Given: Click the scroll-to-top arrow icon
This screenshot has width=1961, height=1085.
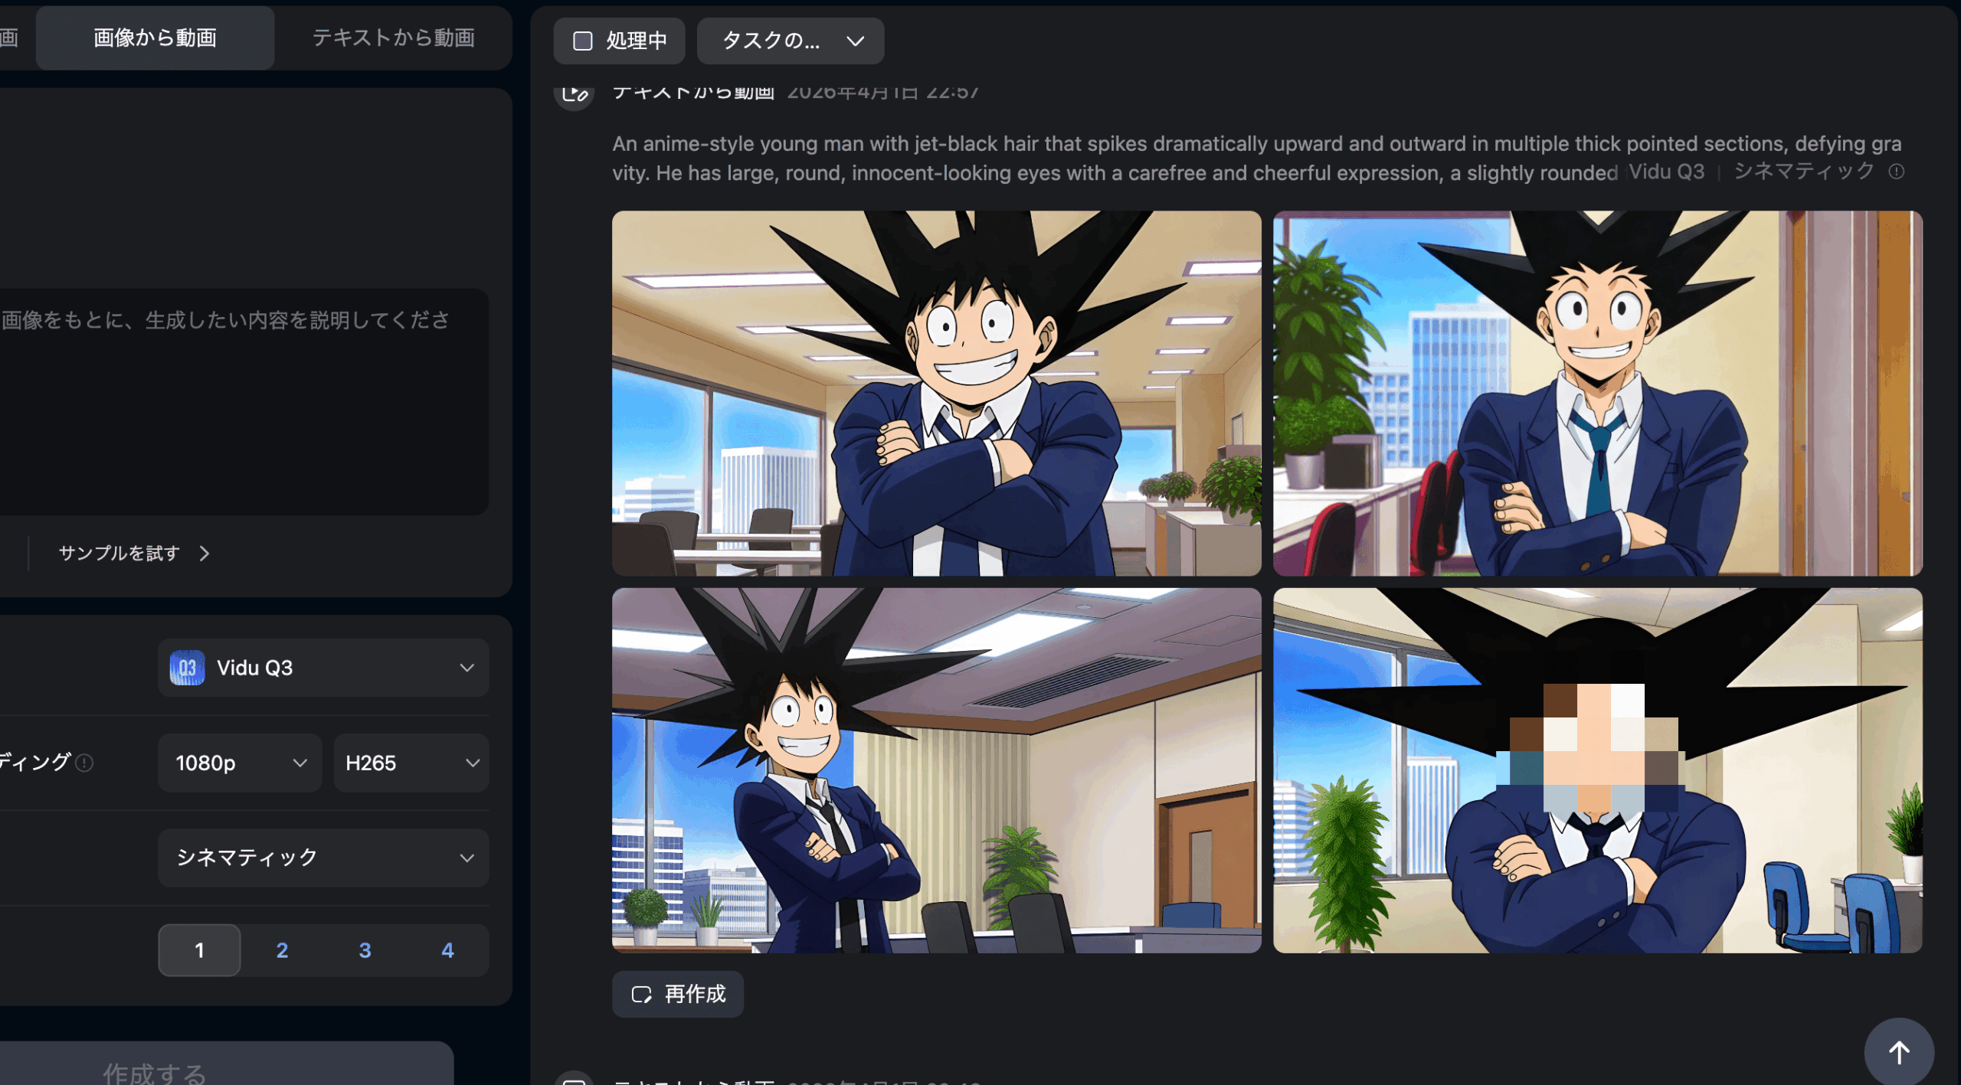Looking at the screenshot, I should (1898, 1052).
